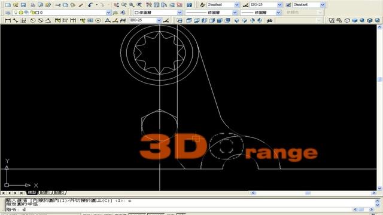This screenshot has width=383, height=215.
Task: Select the Quick Leader tool
Action: 83,20
